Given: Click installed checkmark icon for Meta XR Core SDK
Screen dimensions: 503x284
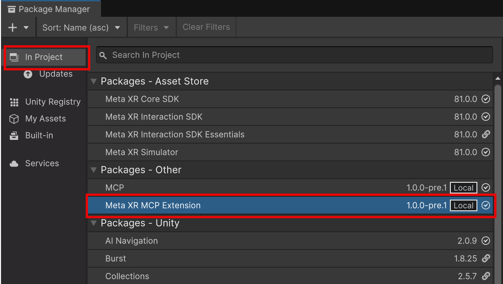Looking at the screenshot, I should tap(486, 99).
